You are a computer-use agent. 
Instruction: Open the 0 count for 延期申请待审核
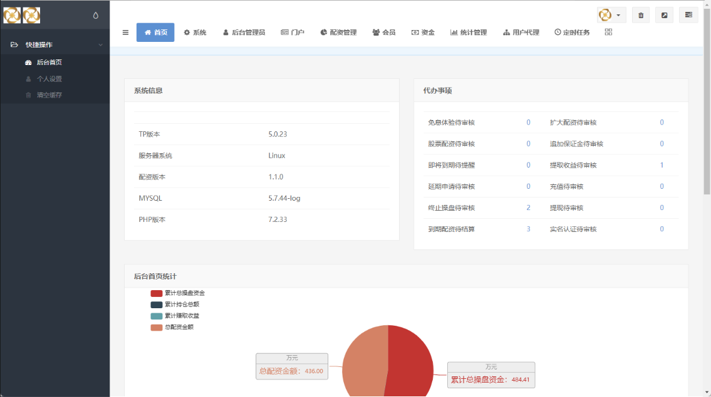[x=528, y=186]
